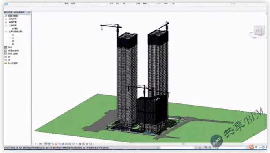
Task: Click the sheets node icon in project browser
Action: (6, 54)
